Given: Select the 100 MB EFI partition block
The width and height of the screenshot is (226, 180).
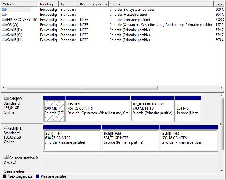Looking at the screenshot, I should tap(54, 111).
